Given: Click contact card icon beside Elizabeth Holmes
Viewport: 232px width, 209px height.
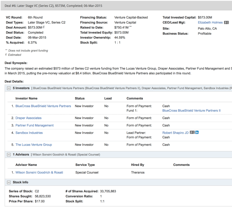Looking at the screenshot, I should 226,22.
